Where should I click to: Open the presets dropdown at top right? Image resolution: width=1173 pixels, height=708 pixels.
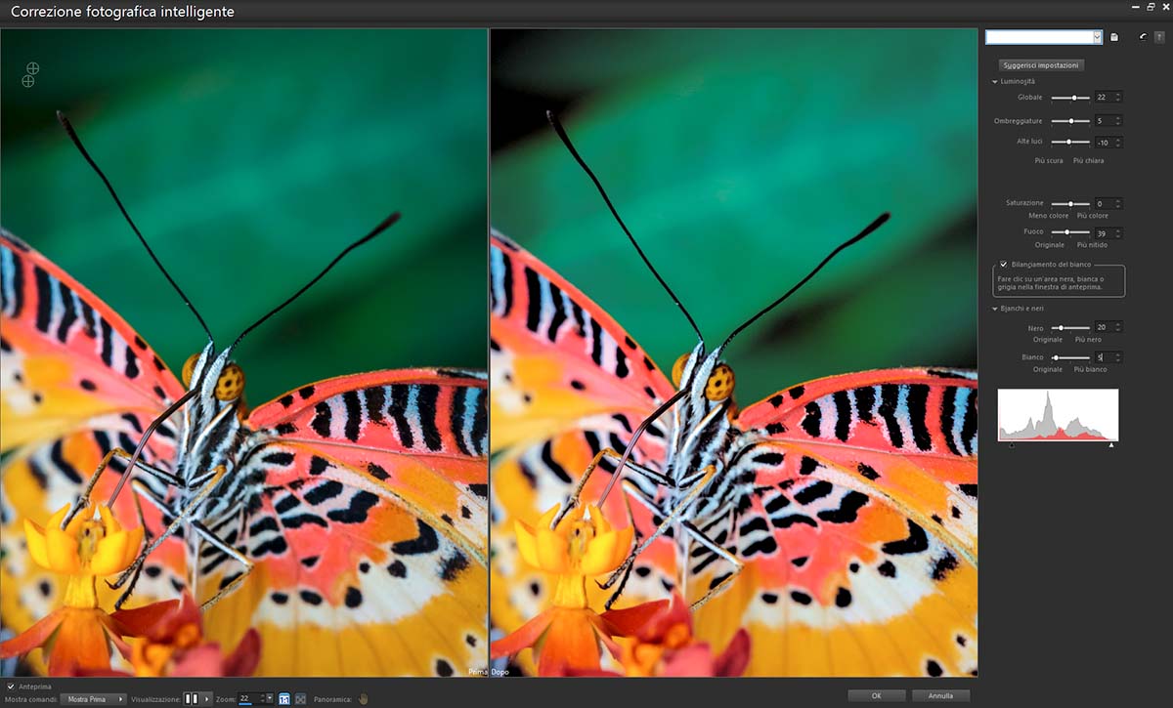pyautogui.click(x=1097, y=37)
